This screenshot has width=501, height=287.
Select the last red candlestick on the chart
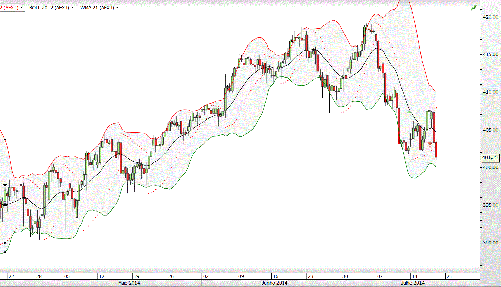tap(436, 150)
